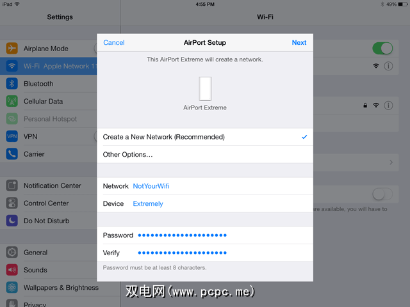
Task: Toggle the Ask to Join Networks switch
Action: point(382,194)
